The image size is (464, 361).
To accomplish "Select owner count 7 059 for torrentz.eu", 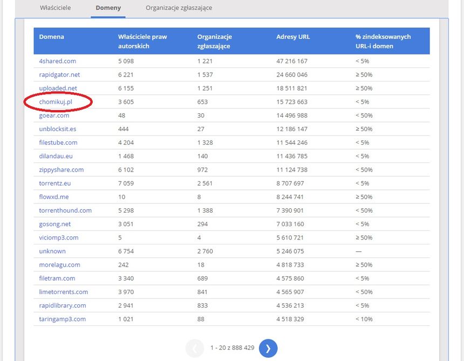I will point(126,183).
